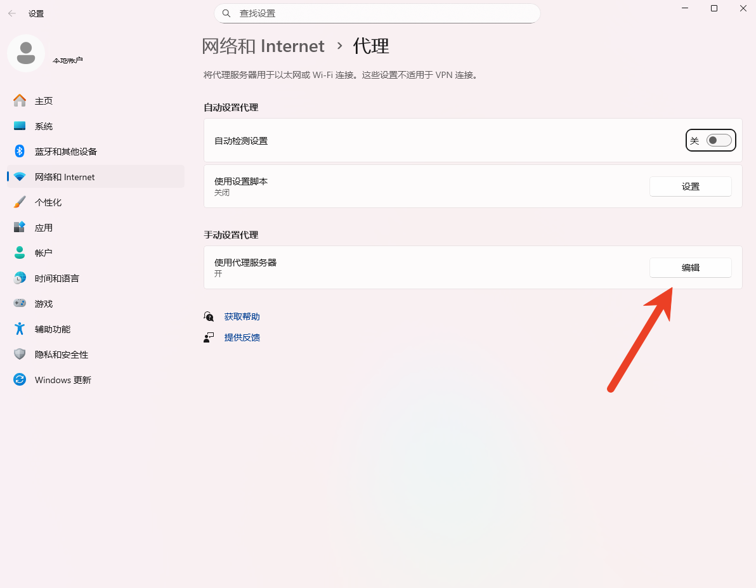Screen dimensions: 756x588
Task: Open the 应用 apps icon
Action: (x=20, y=228)
